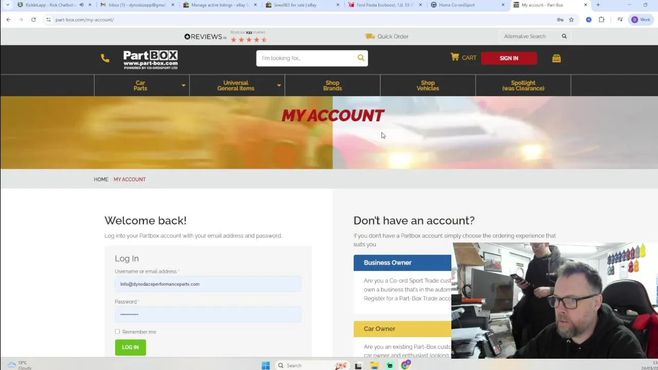This screenshot has width=658, height=370.
Task: Click the "Welcome back!" heading
Action: [x=145, y=220]
